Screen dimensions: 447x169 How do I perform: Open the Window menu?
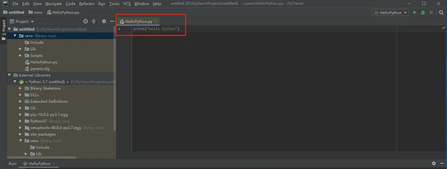coord(141,4)
